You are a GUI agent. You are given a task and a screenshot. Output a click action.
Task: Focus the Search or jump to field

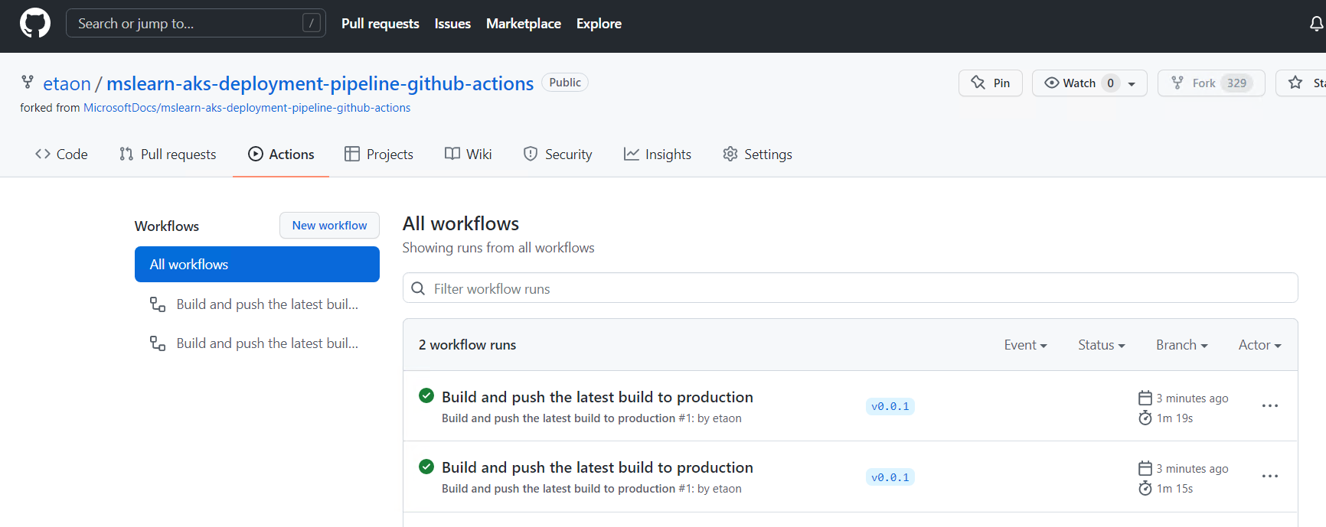tap(196, 24)
